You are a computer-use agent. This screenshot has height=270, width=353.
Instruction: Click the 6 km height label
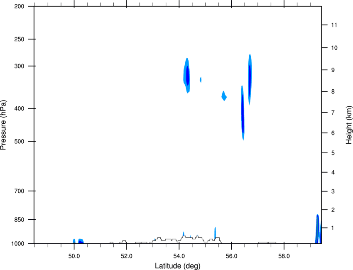[333, 133]
